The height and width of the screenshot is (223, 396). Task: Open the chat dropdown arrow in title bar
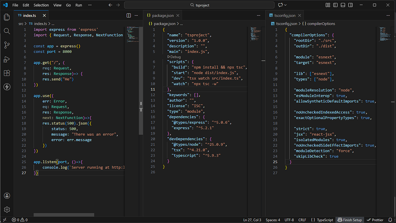(285, 5)
